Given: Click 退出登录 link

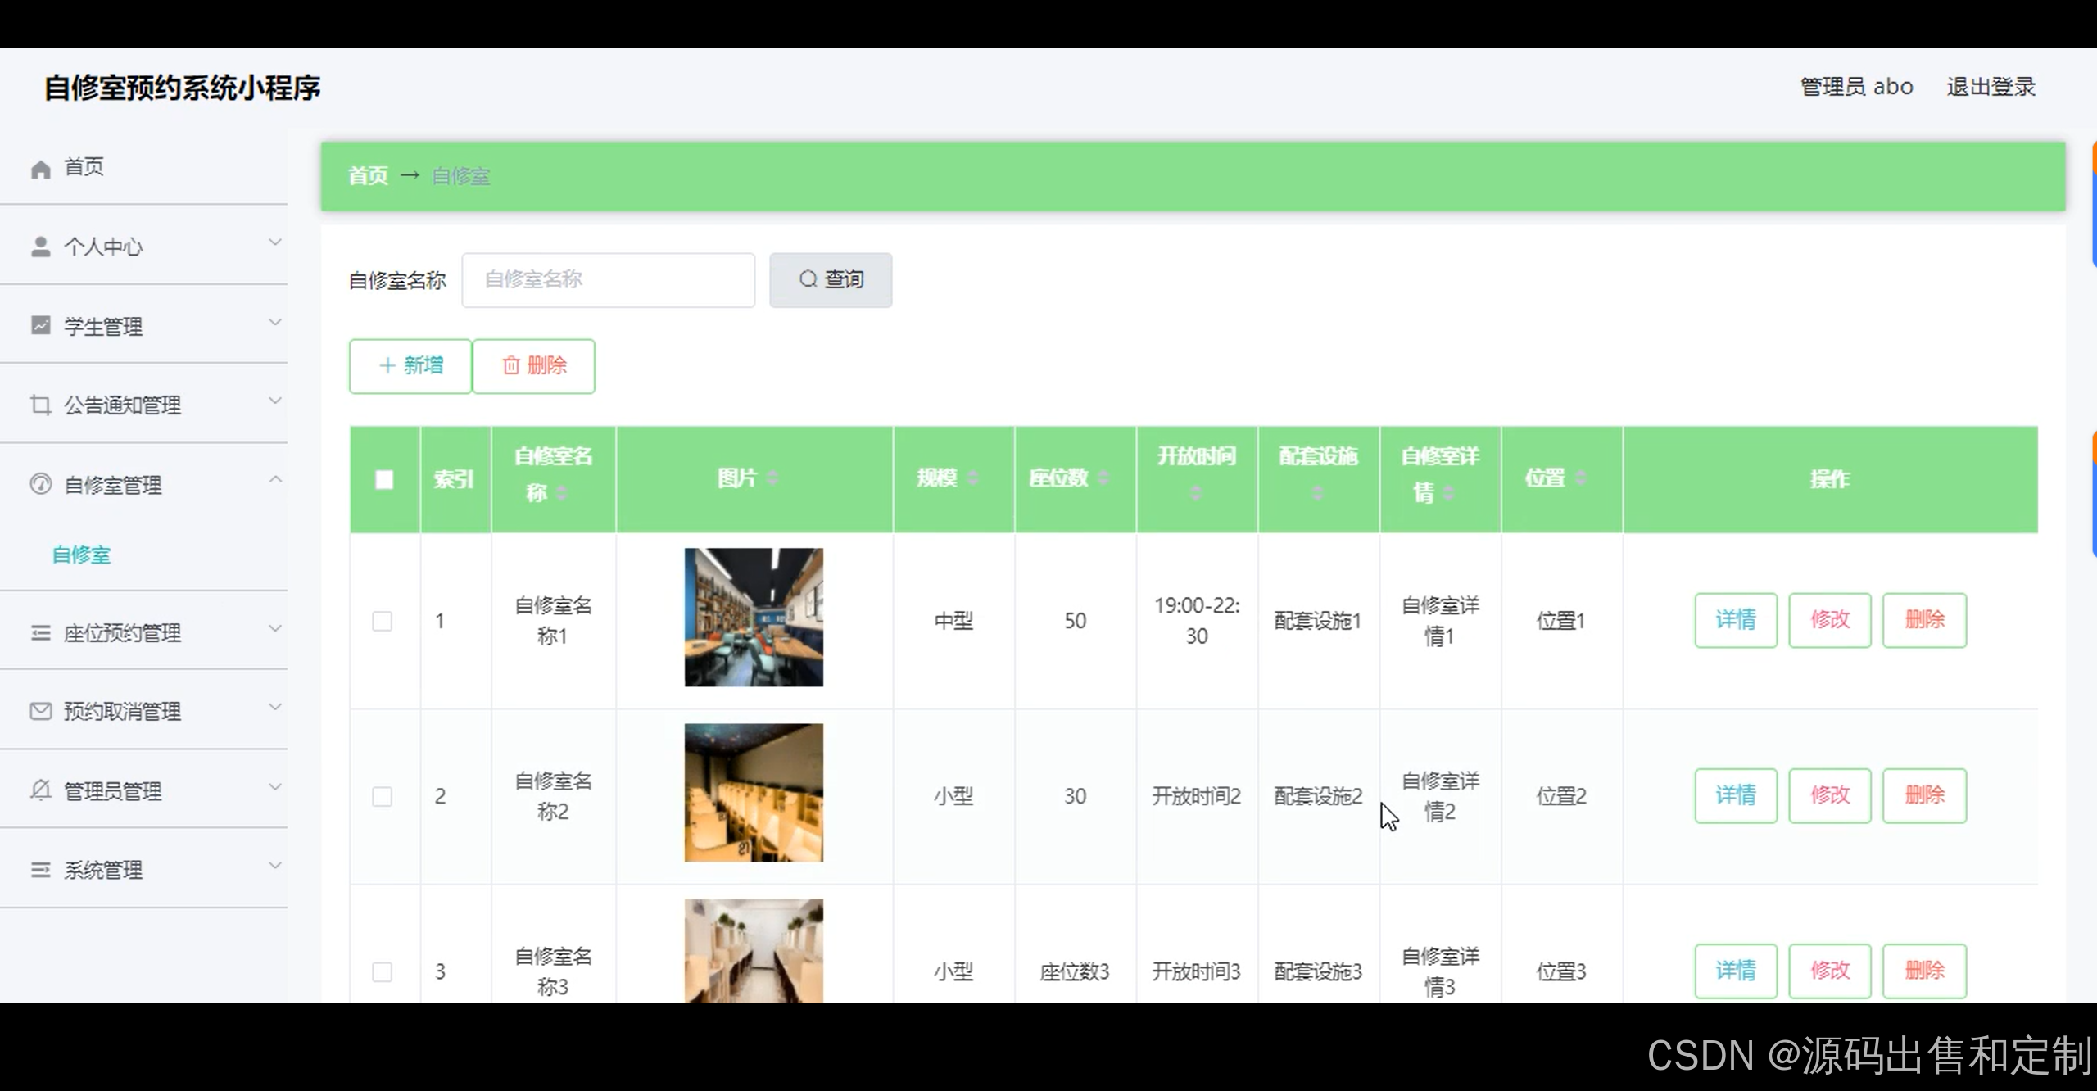Looking at the screenshot, I should [x=1991, y=87].
